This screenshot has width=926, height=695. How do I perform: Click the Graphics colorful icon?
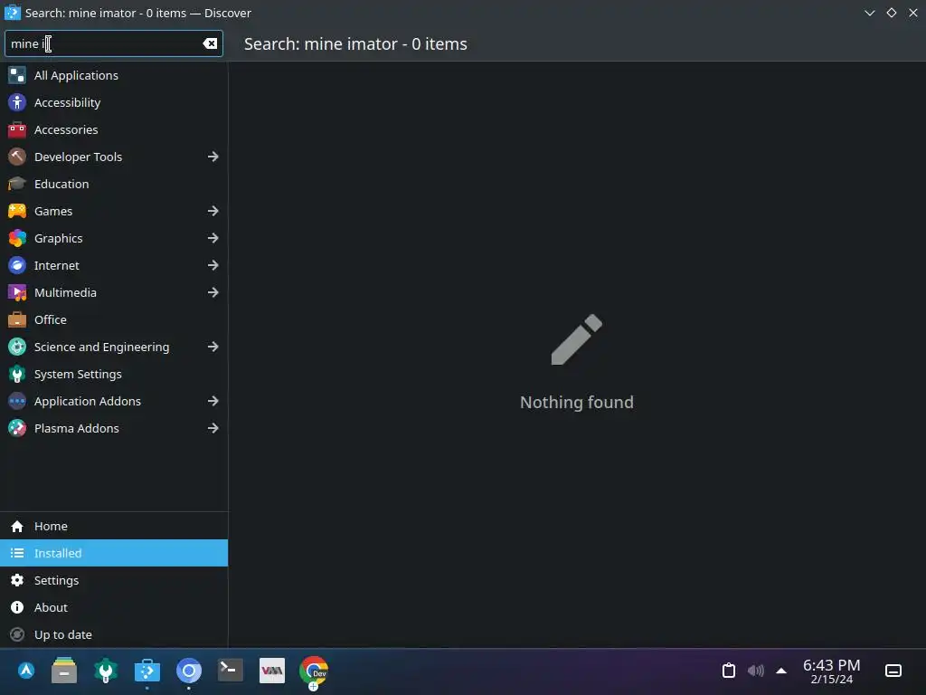click(x=17, y=238)
